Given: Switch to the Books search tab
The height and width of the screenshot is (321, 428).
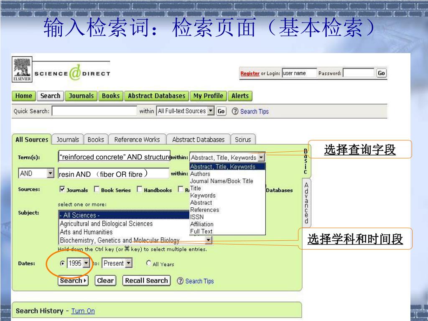Looking at the screenshot, I should [96, 140].
